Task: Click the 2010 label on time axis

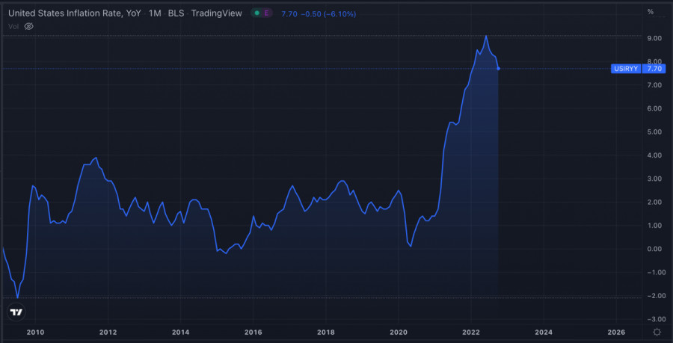Action: click(35, 332)
